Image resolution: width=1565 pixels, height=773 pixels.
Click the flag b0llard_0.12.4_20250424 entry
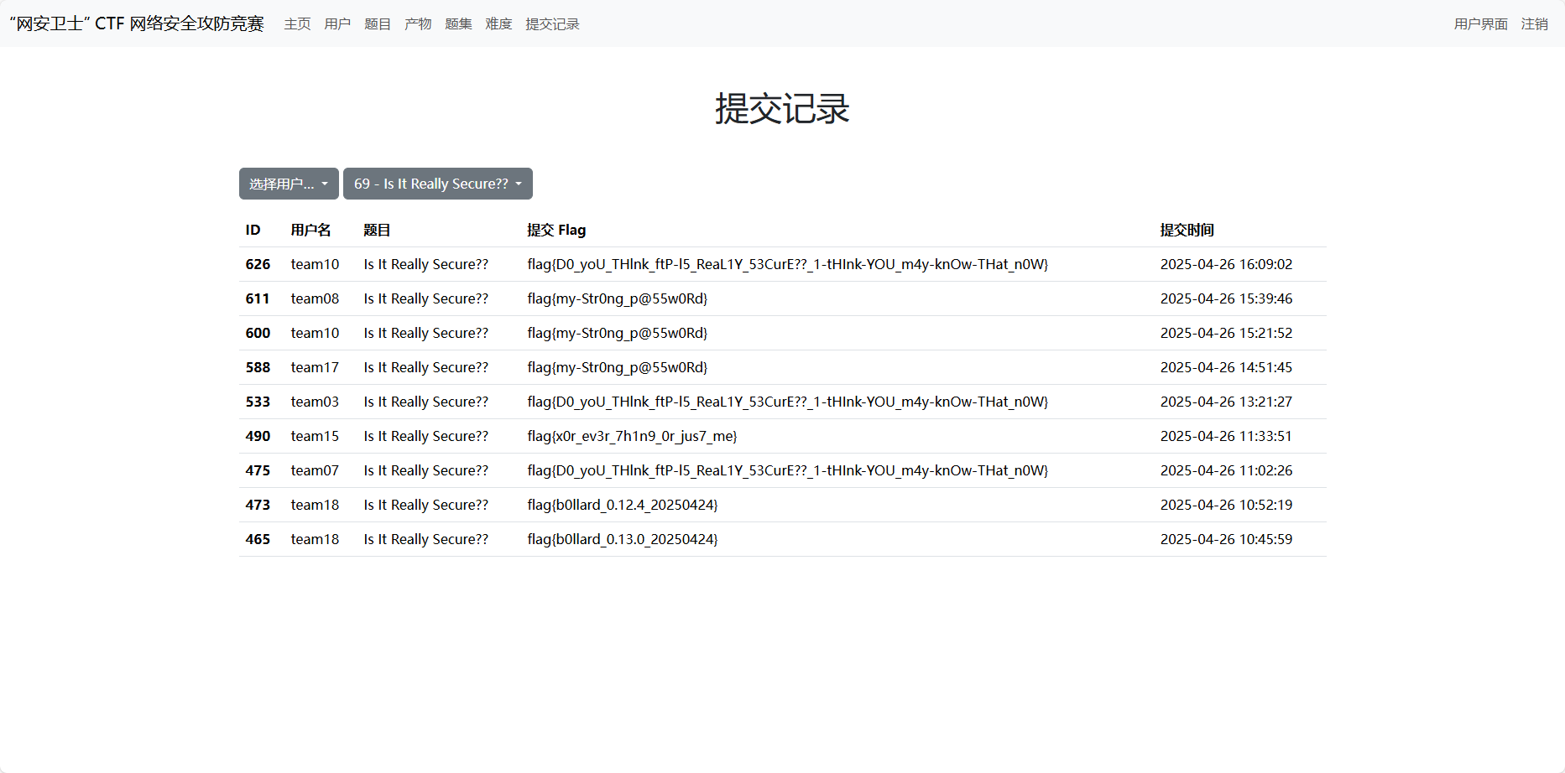click(x=622, y=505)
